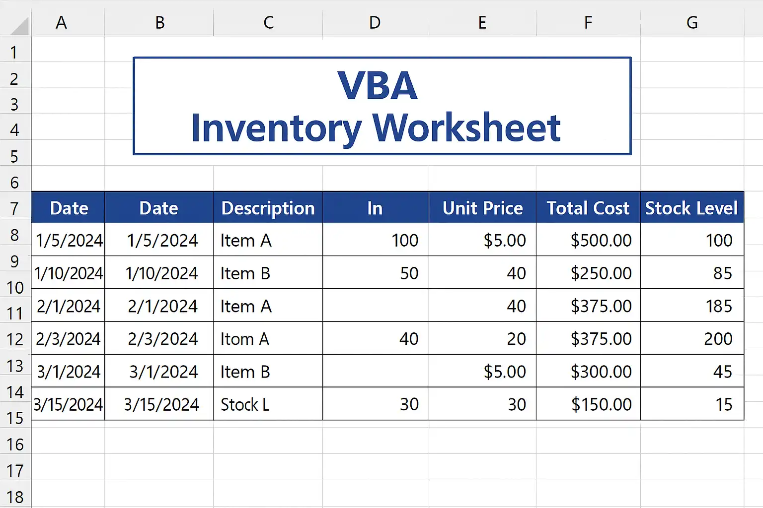Click the Description table header cell
This screenshot has height=508, width=763.
coord(268,208)
